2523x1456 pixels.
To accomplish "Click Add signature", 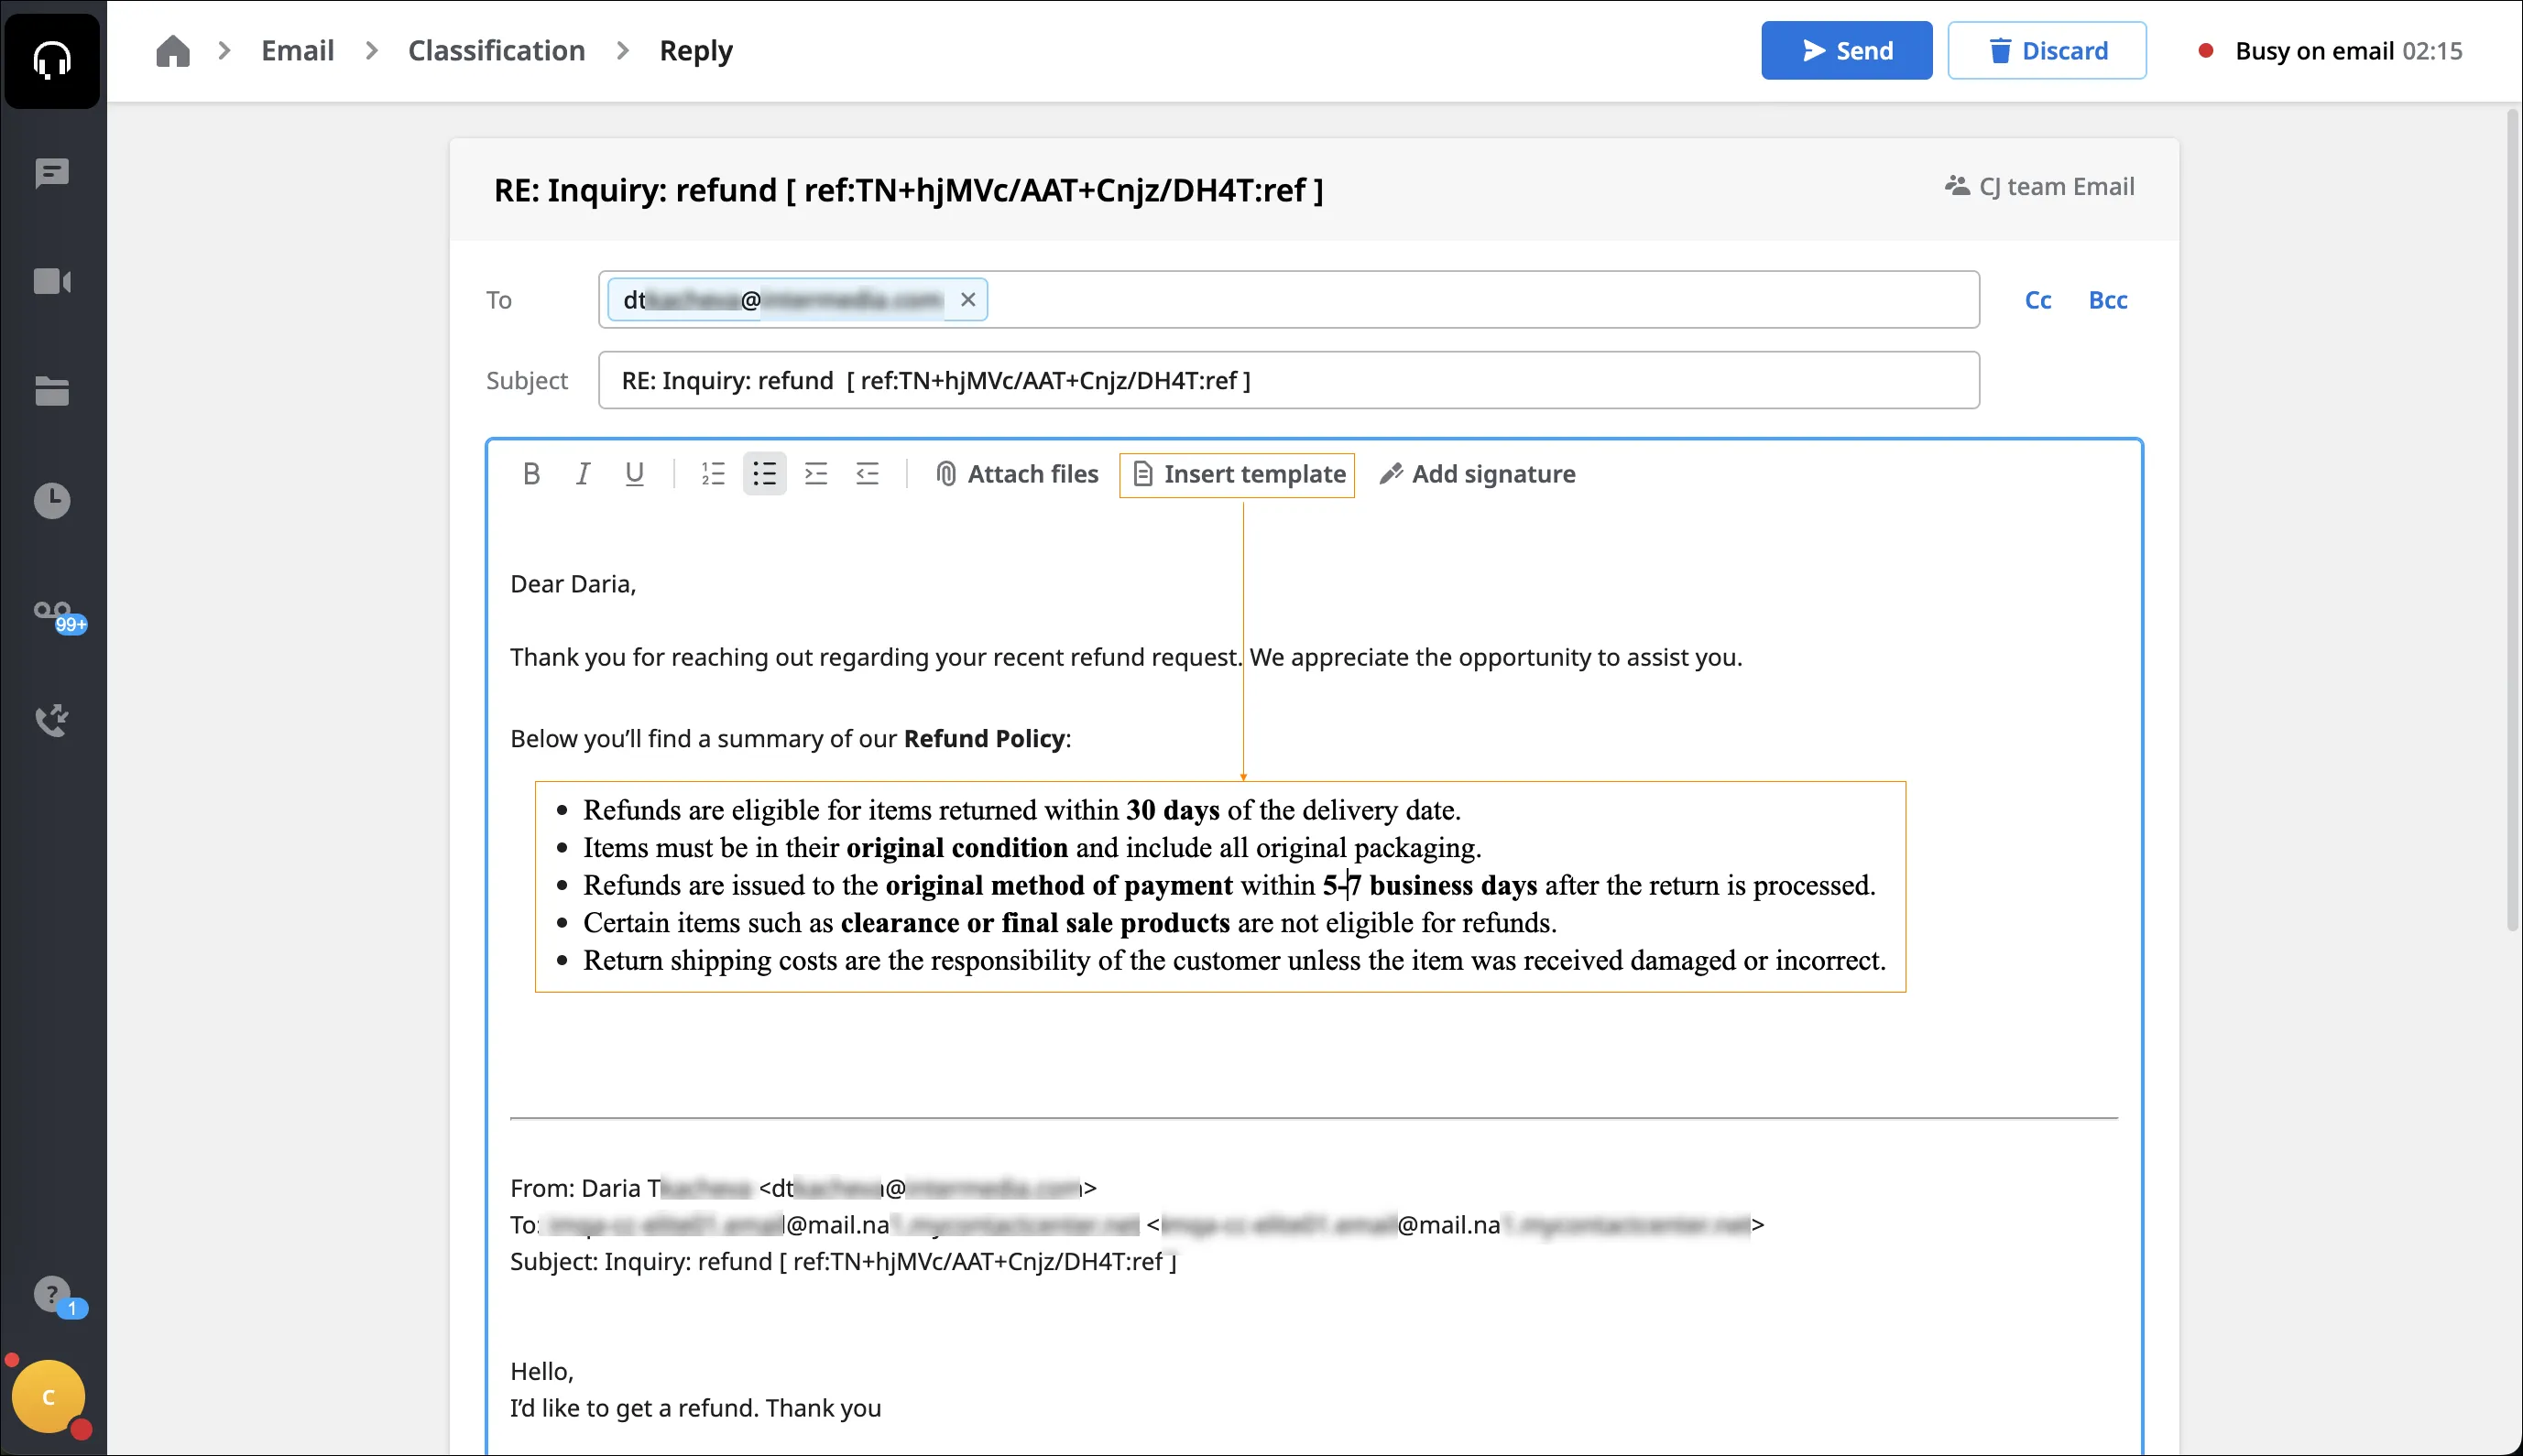I will tap(1477, 474).
